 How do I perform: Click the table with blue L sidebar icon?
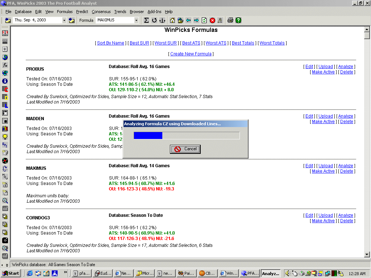[x=5, y=105]
